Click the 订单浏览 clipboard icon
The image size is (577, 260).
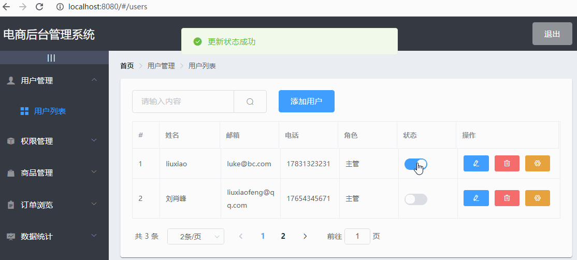pos(11,205)
